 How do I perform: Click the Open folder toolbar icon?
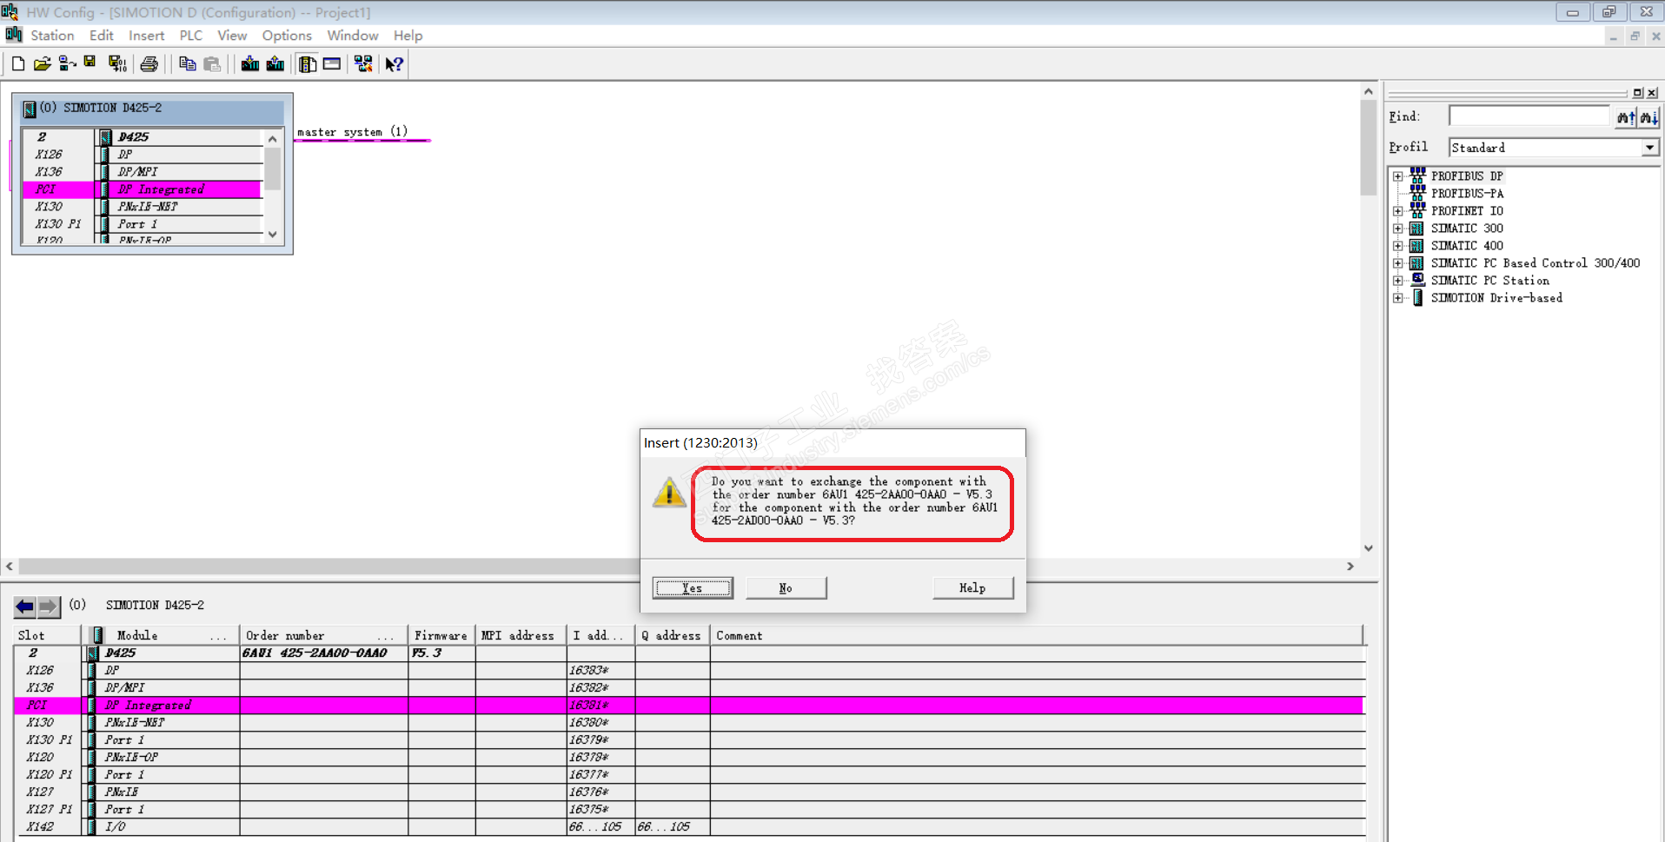point(42,63)
